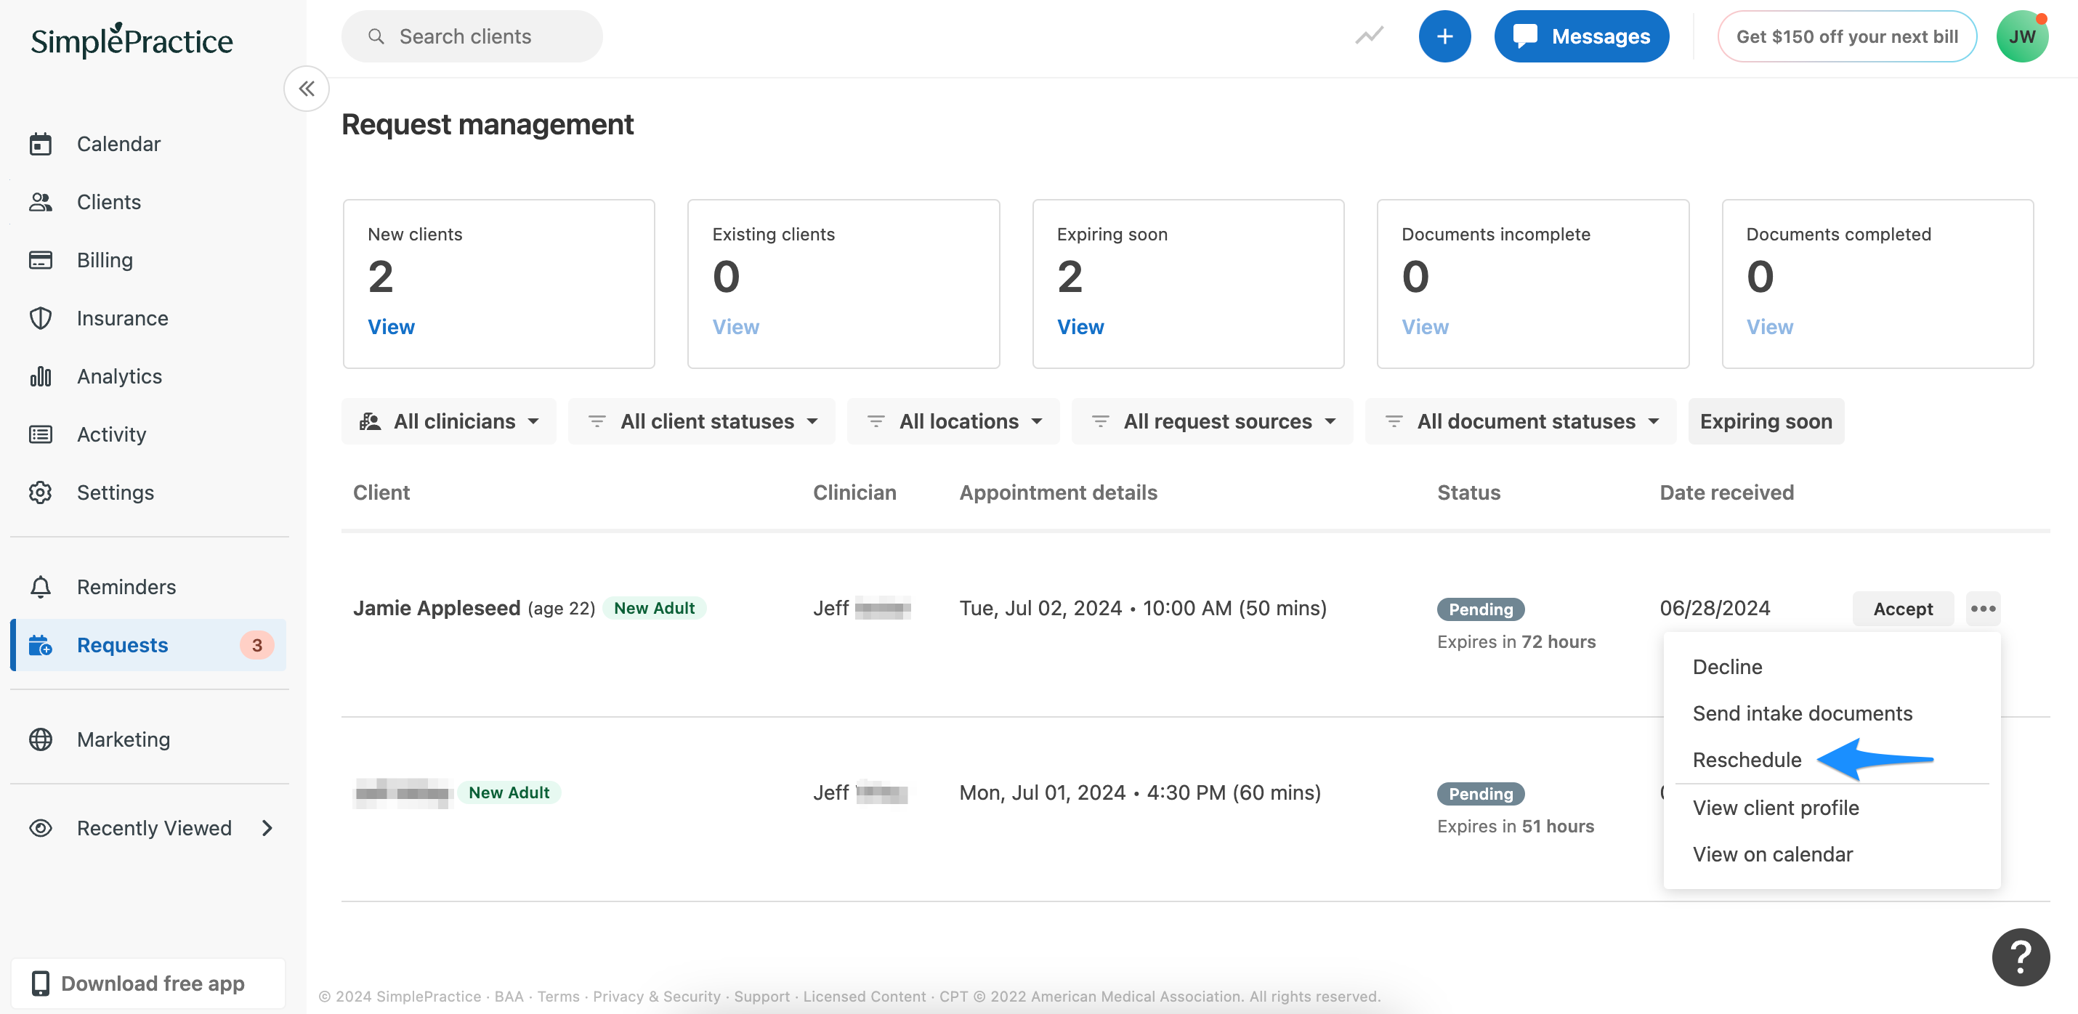Screen dimensions: 2078x1014
Task: Click the blue plus create button
Action: click(x=1444, y=36)
